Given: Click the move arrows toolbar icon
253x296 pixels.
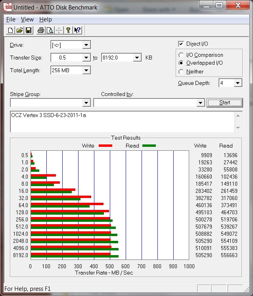Looking at the screenshot, I should [x=59, y=30].
